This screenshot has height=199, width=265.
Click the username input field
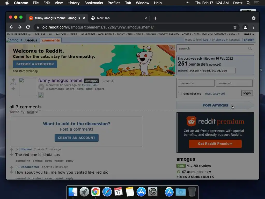click(x=196, y=83)
